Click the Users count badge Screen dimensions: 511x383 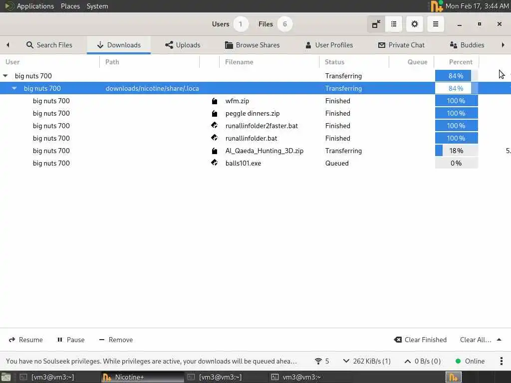[x=241, y=24]
